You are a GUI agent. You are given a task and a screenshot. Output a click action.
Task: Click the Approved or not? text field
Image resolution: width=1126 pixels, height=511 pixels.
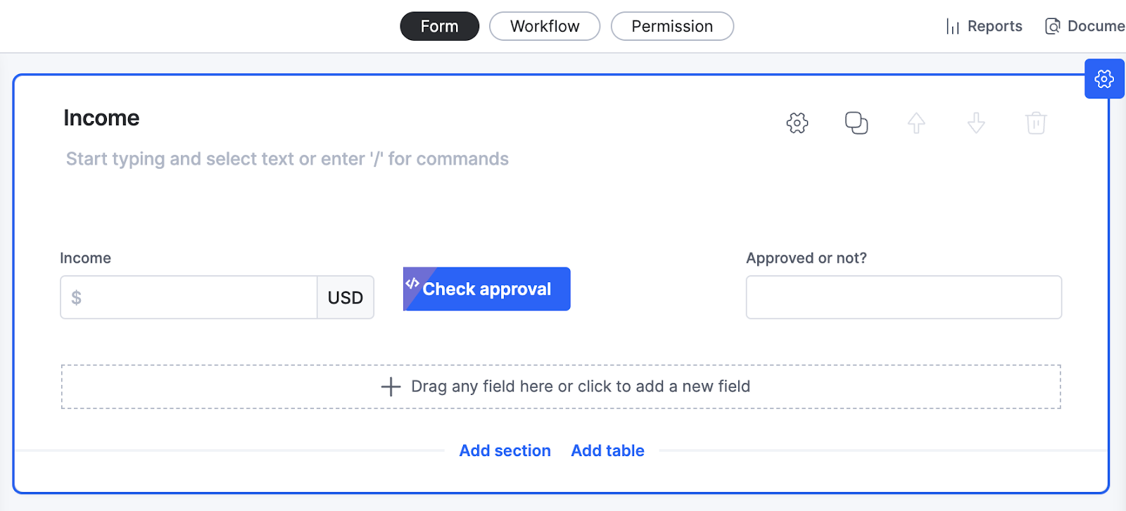904,297
